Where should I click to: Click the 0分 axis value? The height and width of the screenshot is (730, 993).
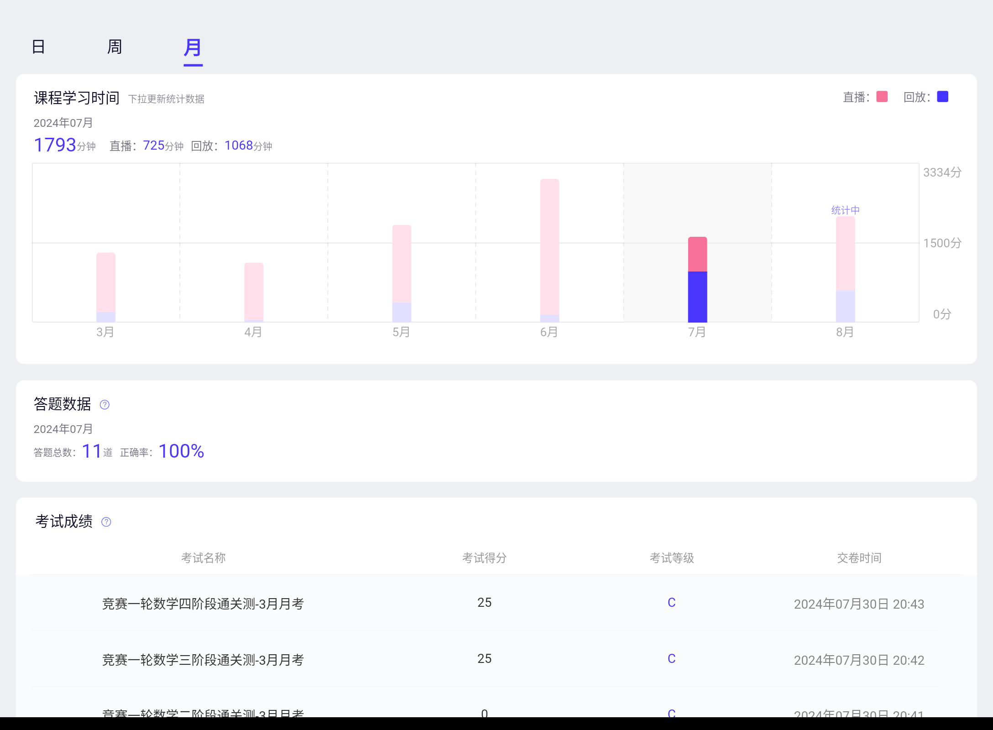click(x=942, y=314)
